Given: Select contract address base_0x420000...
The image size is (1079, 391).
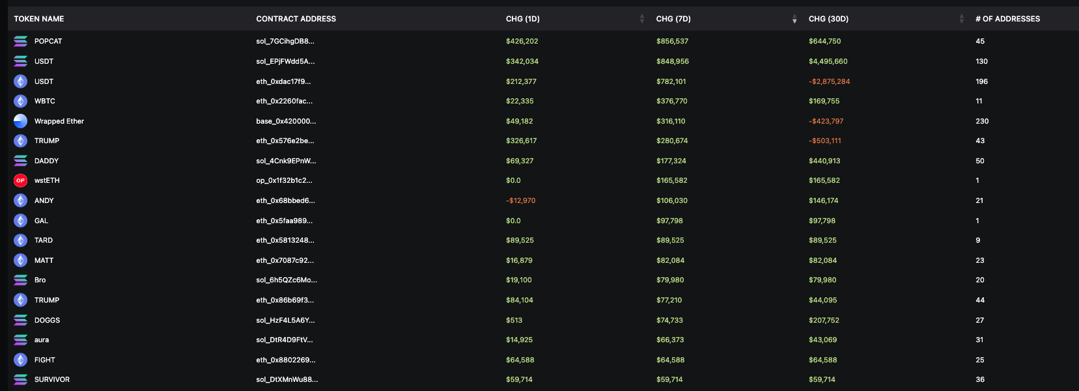Looking at the screenshot, I should (286, 121).
